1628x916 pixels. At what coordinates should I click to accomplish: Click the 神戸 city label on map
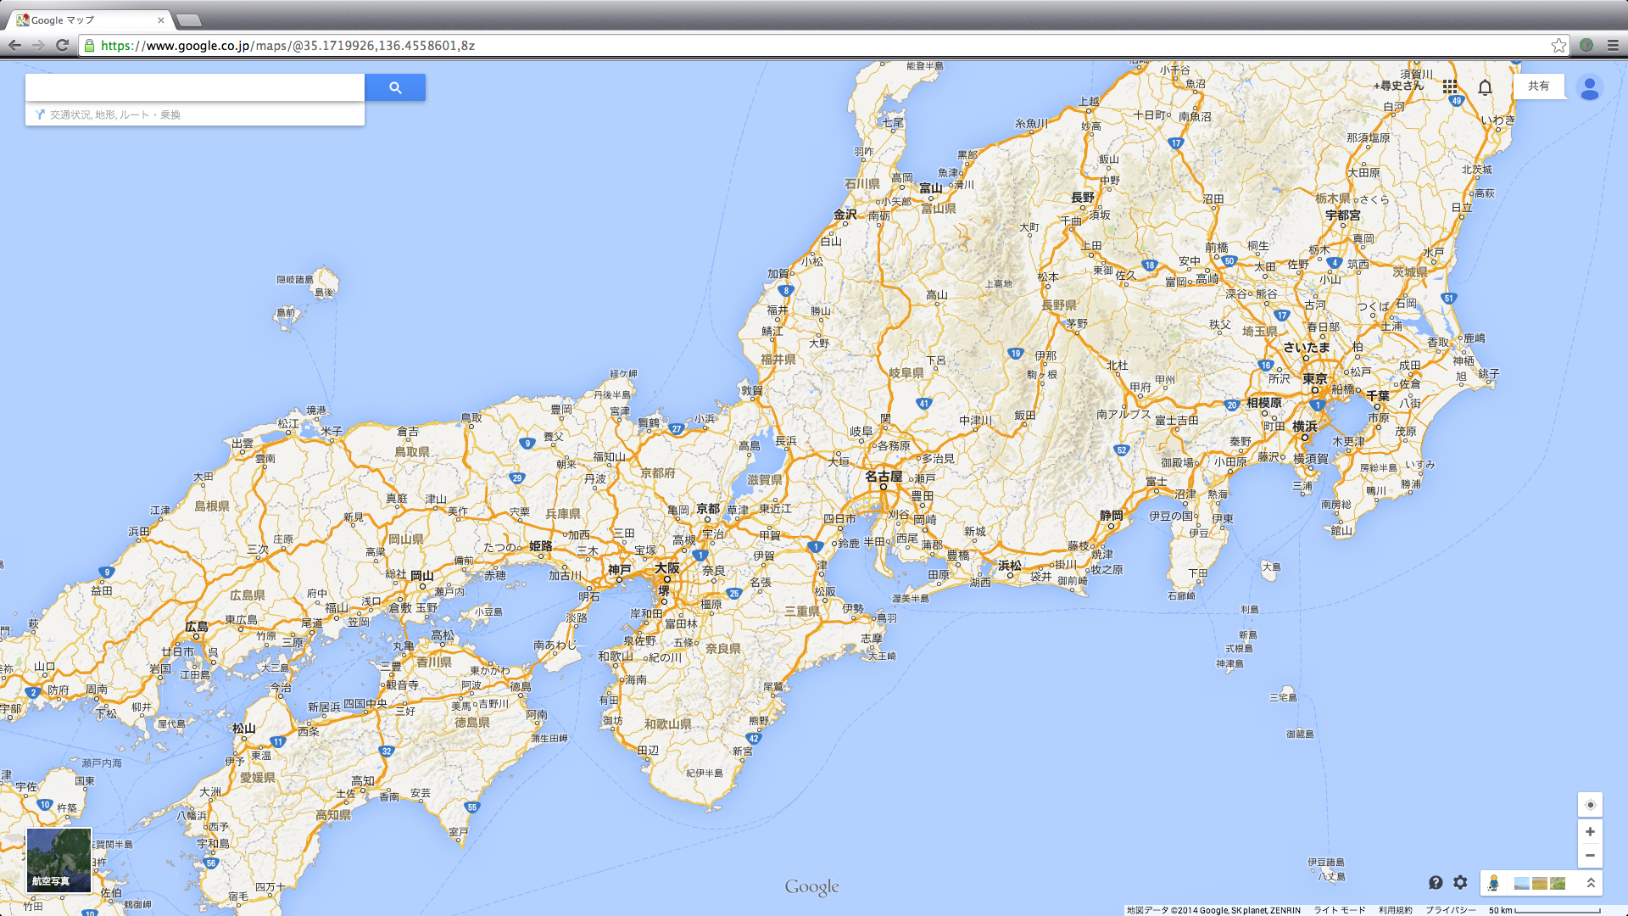[620, 569]
